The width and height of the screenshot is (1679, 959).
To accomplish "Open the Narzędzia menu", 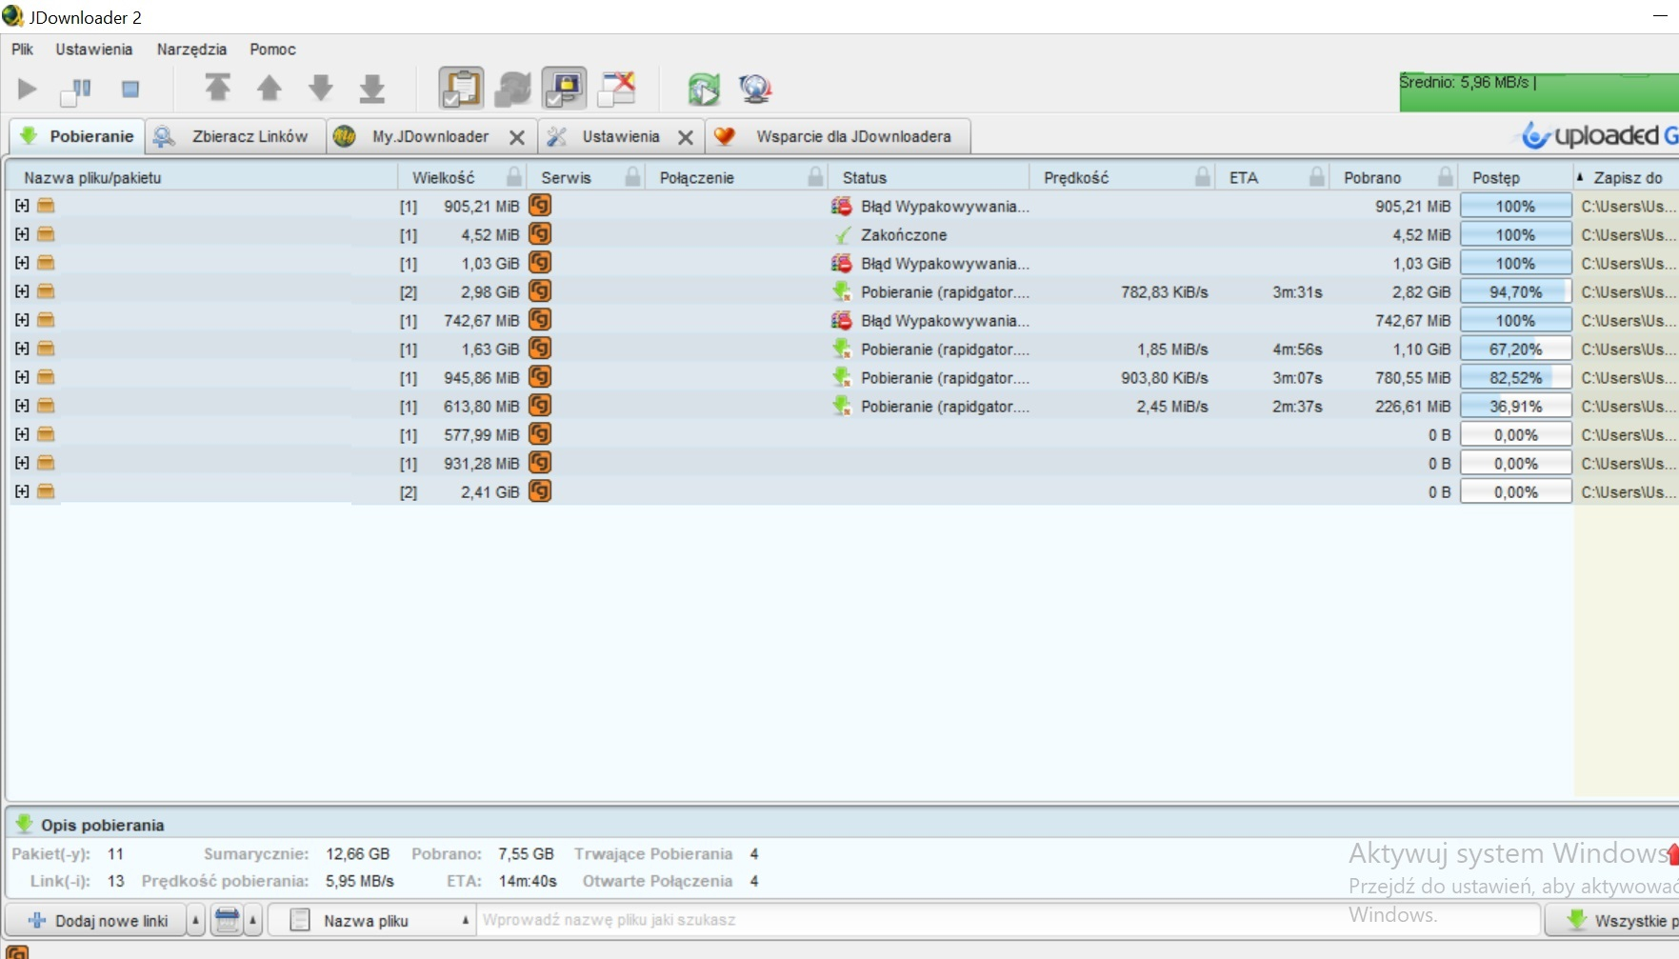I will tap(191, 50).
